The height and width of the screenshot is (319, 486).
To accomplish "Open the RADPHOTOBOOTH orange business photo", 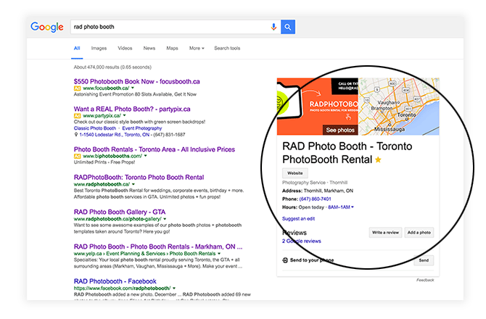I will pos(318,107).
